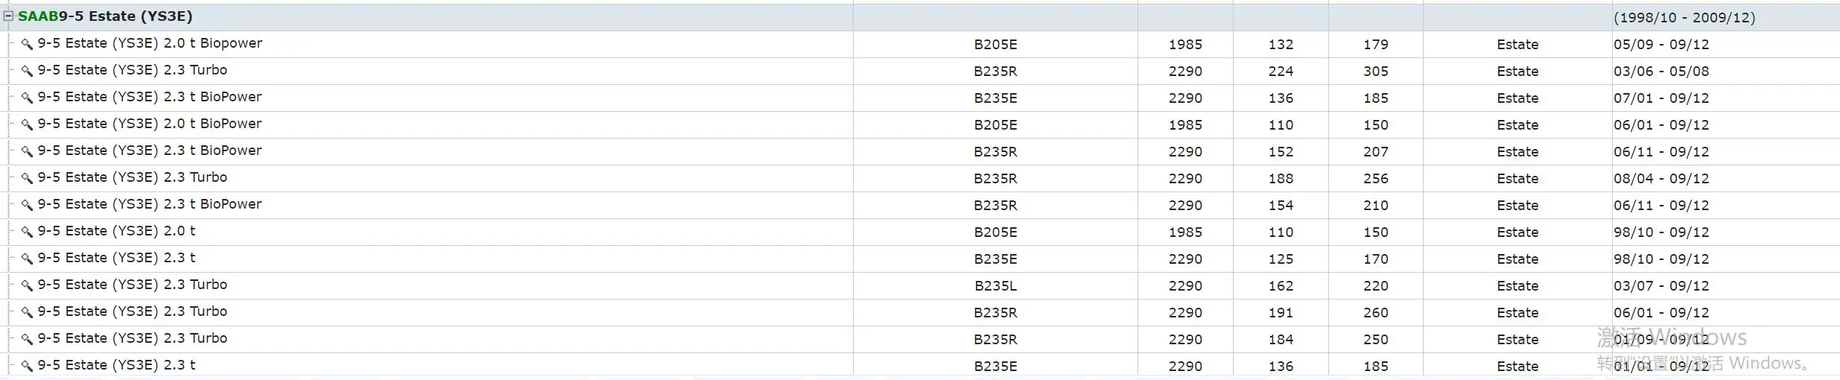Click the (1998/10 - 2009/12) header date range

point(1684,17)
